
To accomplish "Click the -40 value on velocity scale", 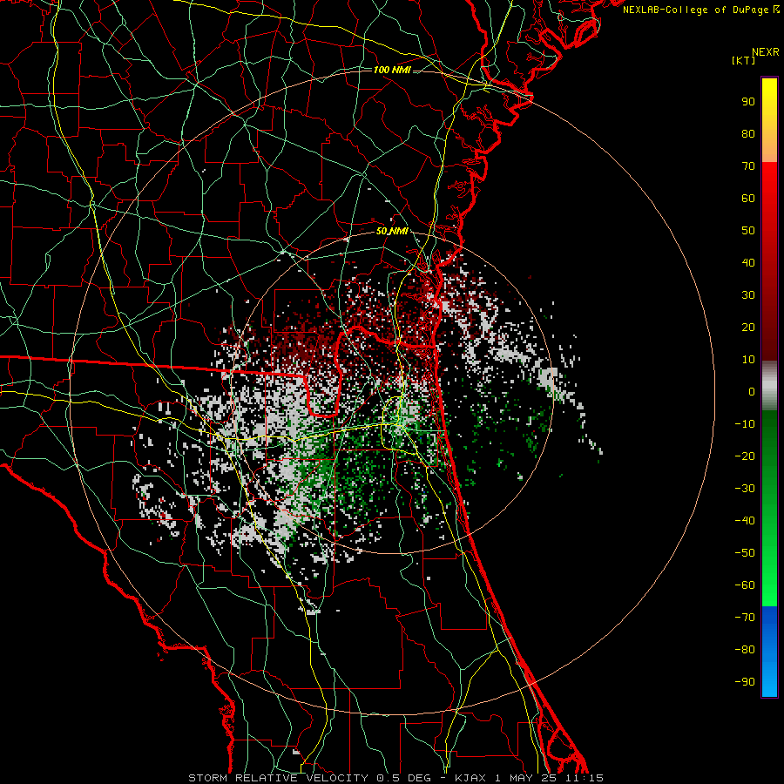I will (745, 521).
